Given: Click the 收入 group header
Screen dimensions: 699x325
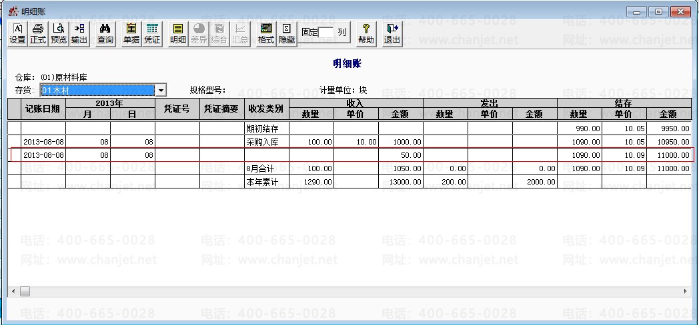Looking at the screenshot, I should tap(356, 103).
